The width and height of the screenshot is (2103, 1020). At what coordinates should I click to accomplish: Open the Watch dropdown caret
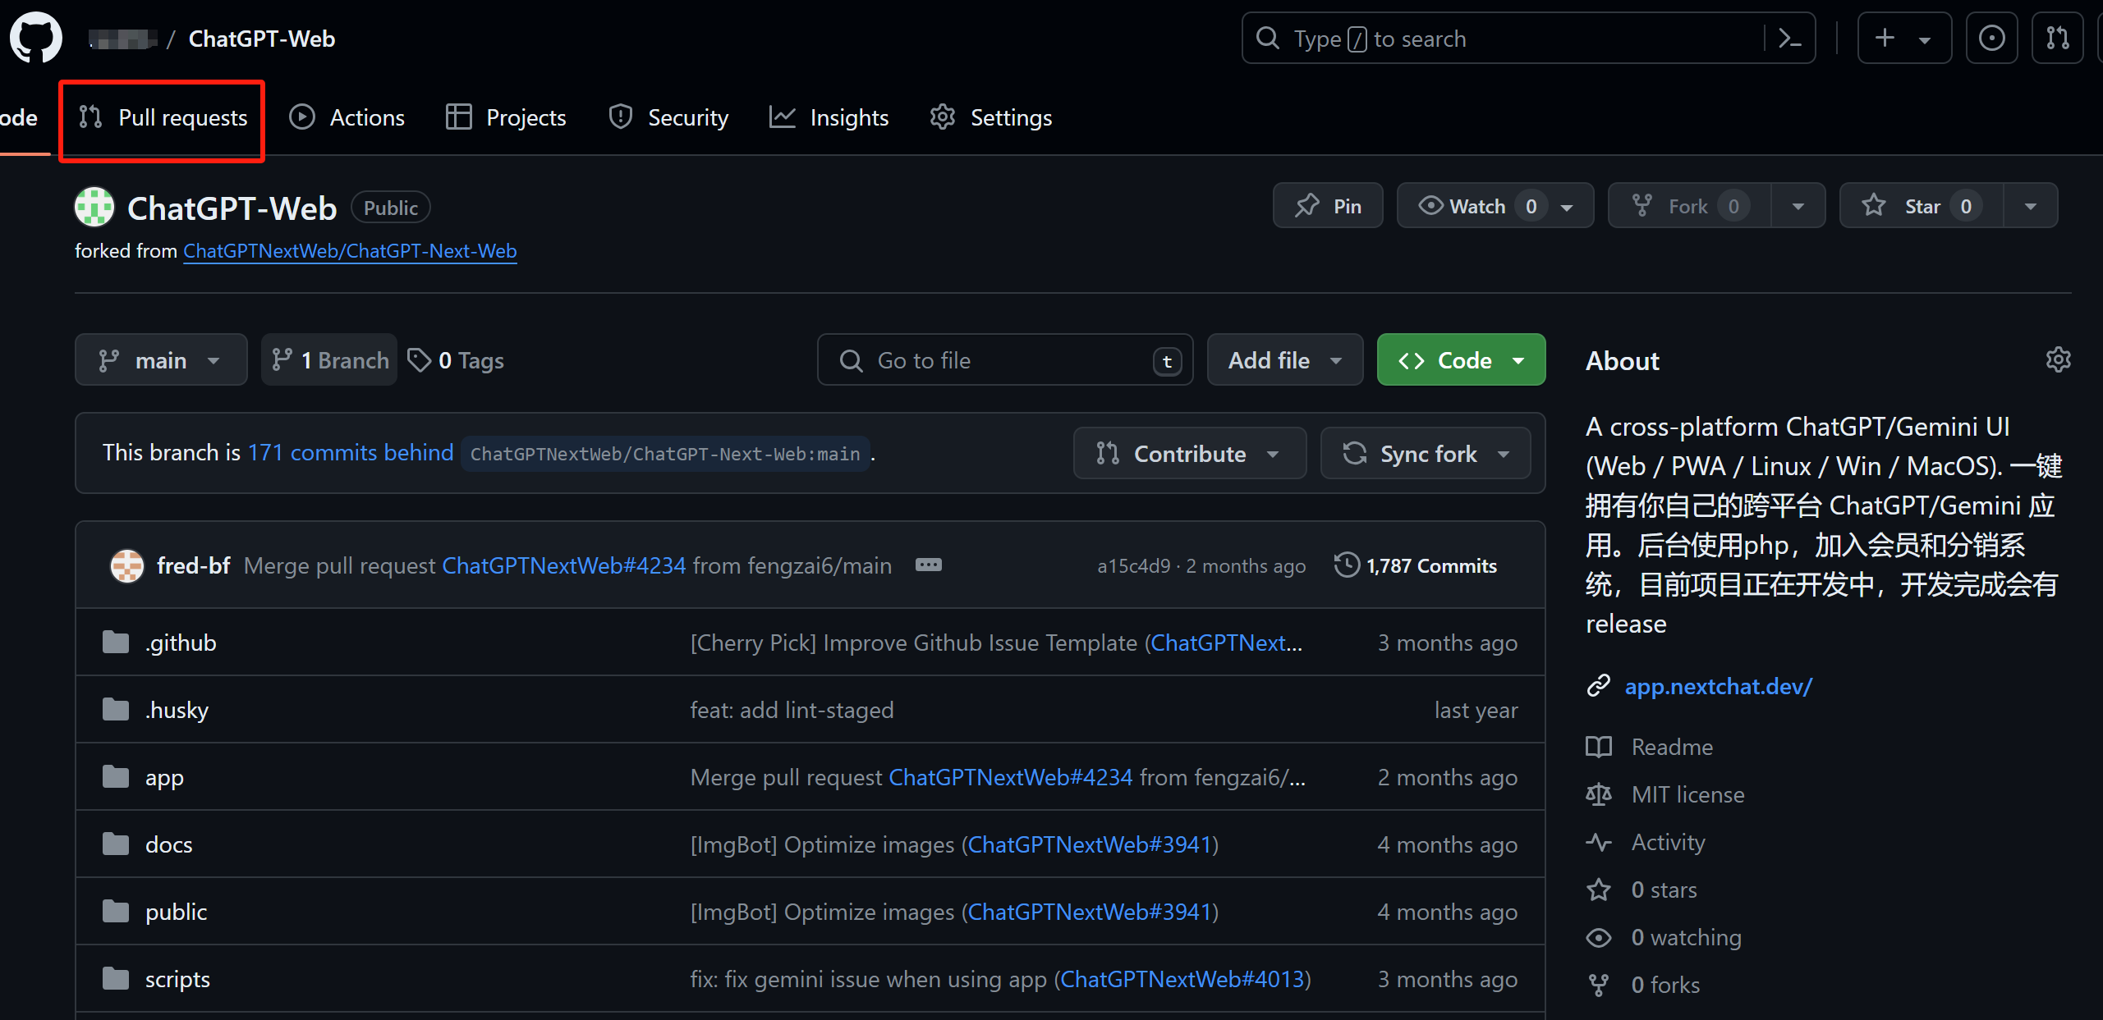pyautogui.click(x=1568, y=207)
